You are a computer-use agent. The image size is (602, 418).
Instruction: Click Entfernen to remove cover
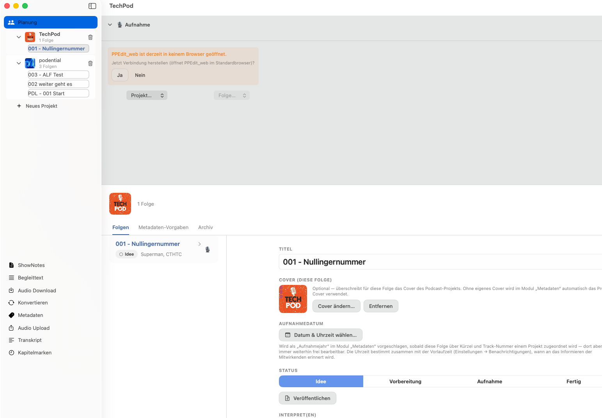click(381, 306)
